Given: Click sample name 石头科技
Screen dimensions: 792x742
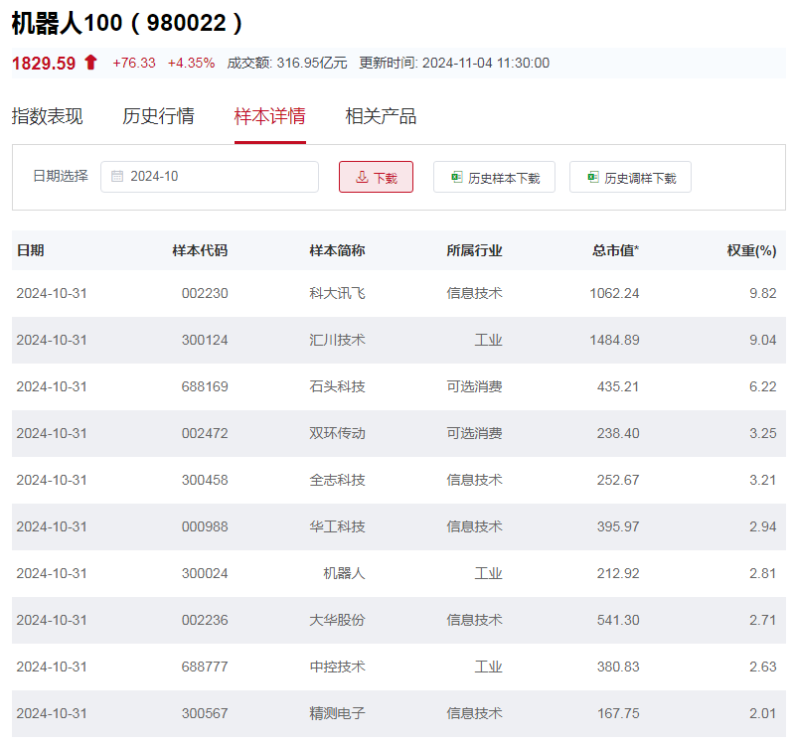Looking at the screenshot, I should tap(337, 386).
